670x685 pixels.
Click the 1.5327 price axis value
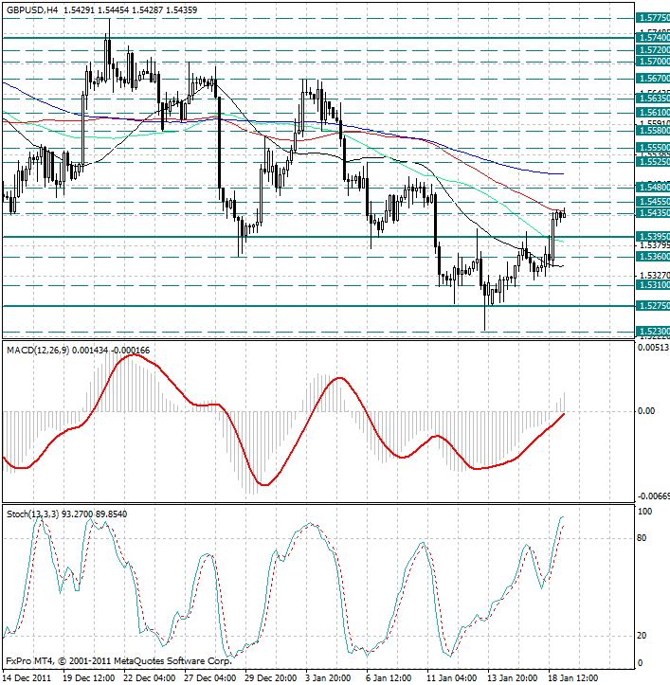coord(654,275)
